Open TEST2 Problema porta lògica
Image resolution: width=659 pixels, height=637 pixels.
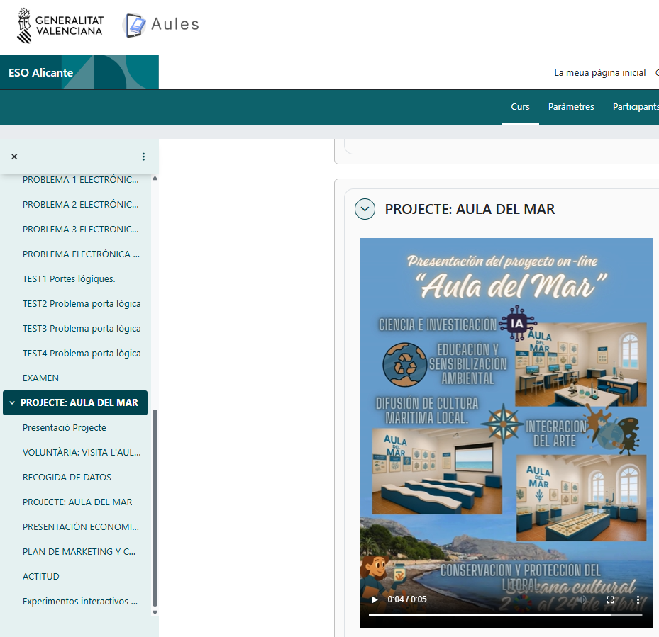82,303
